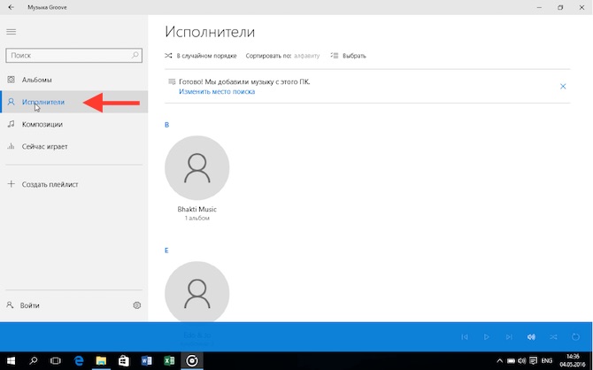Image resolution: width=593 pixels, height=370 pixels.
Task: Open taskbar clock and date
Action: pos(573,360)
